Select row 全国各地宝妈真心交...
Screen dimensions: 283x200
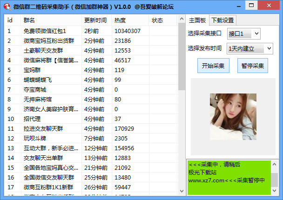pyautogui.click(x=91, y=168)
